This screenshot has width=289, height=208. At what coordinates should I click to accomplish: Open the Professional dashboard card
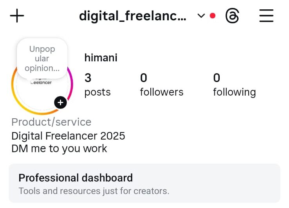click(144, 183)
